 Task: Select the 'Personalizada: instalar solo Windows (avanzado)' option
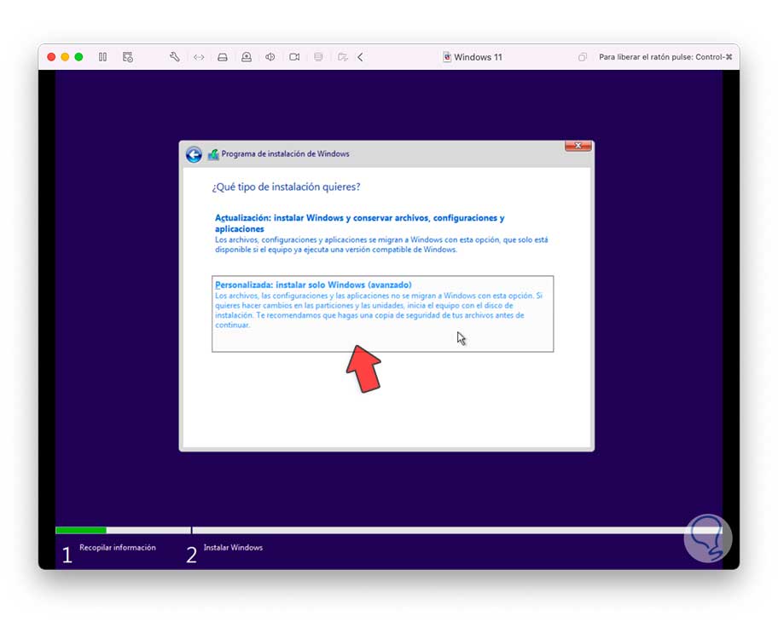pos(382,314)
